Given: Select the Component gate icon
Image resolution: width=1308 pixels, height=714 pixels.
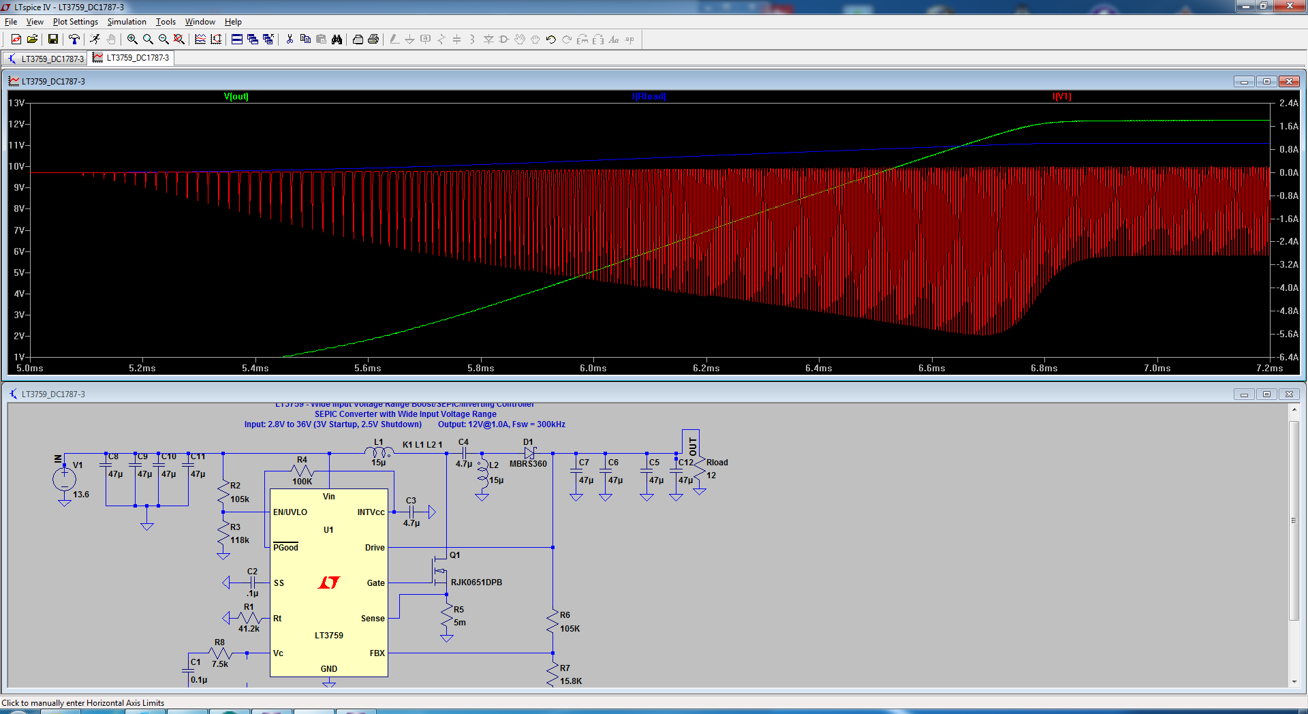Looking at the screenshot, I should pyautogui.click(x=504, y=40).
